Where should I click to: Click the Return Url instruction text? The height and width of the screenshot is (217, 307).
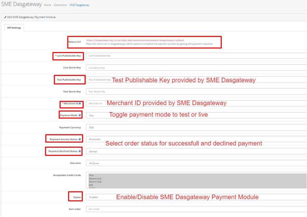149,44
